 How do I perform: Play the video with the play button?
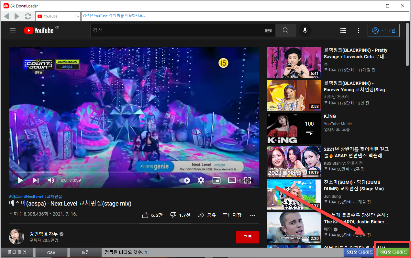point(20,180)
